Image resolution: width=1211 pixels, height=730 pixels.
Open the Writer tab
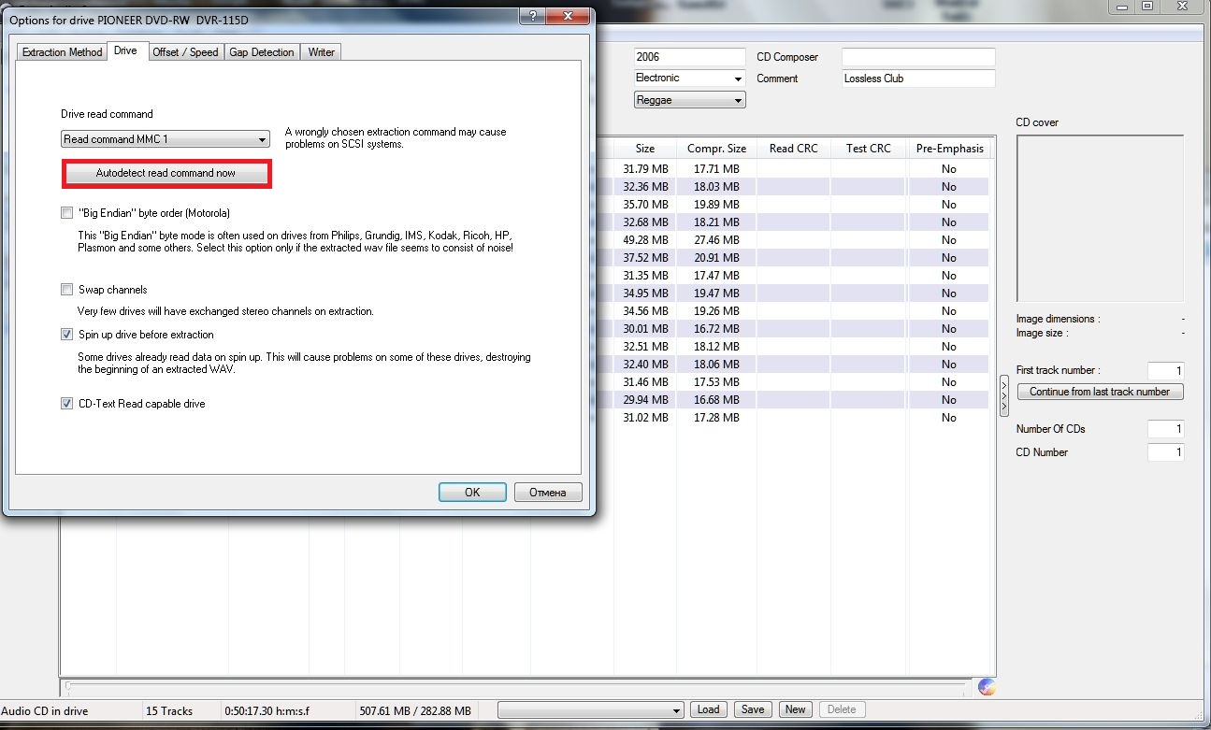click(x=321, y=52)
